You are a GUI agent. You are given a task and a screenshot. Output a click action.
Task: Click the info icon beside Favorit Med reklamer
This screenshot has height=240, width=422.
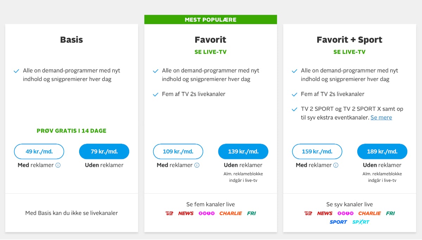click(x=197, y=165)
